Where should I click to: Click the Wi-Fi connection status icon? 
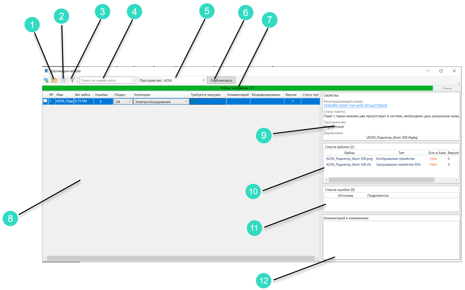[x=46, y=80]
